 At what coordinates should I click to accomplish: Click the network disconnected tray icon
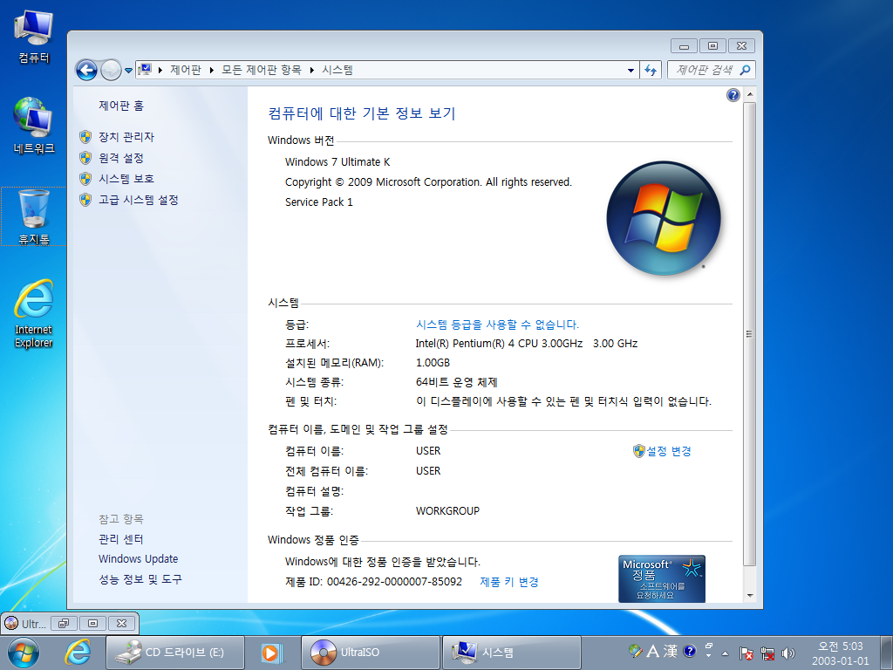coord(767,653)
